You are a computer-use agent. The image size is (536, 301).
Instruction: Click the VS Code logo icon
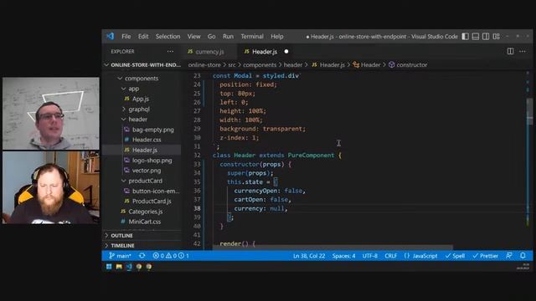click(x=110, y=36)
